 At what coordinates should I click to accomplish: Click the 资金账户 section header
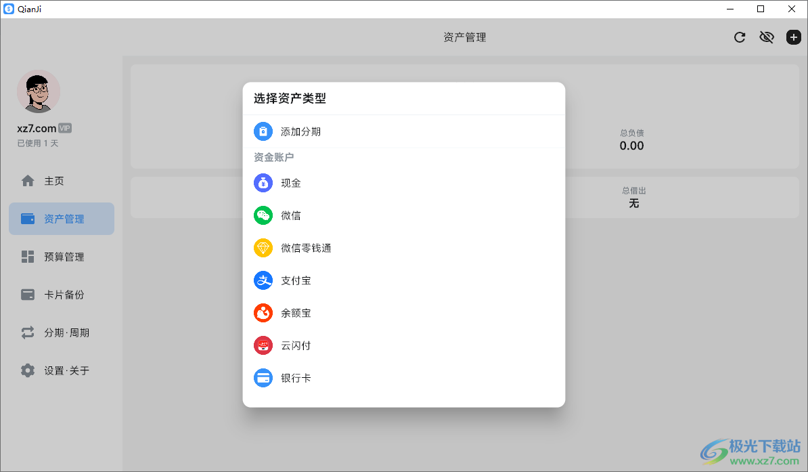[x=273, y=157]
